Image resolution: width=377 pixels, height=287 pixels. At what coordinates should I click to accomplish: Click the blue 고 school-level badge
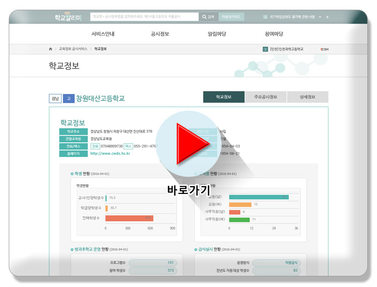click(69, 99)
